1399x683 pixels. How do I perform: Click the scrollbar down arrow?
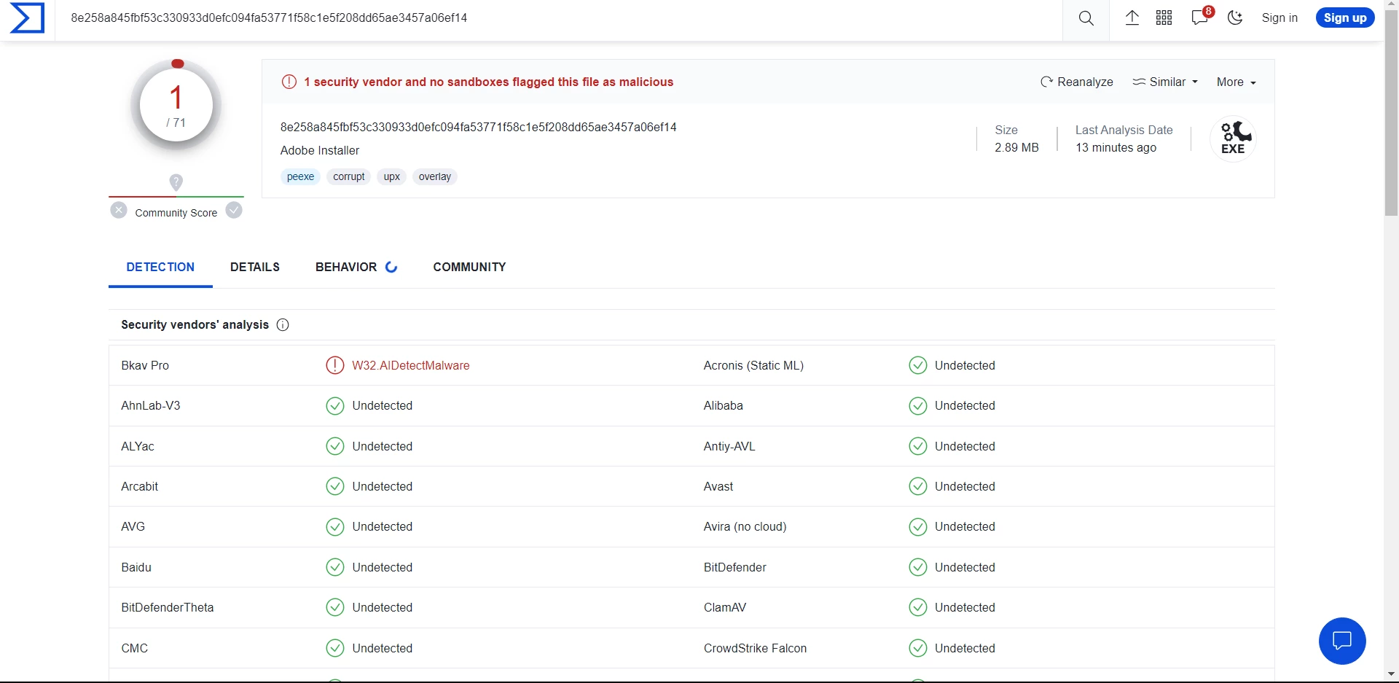coord(1391,675)
